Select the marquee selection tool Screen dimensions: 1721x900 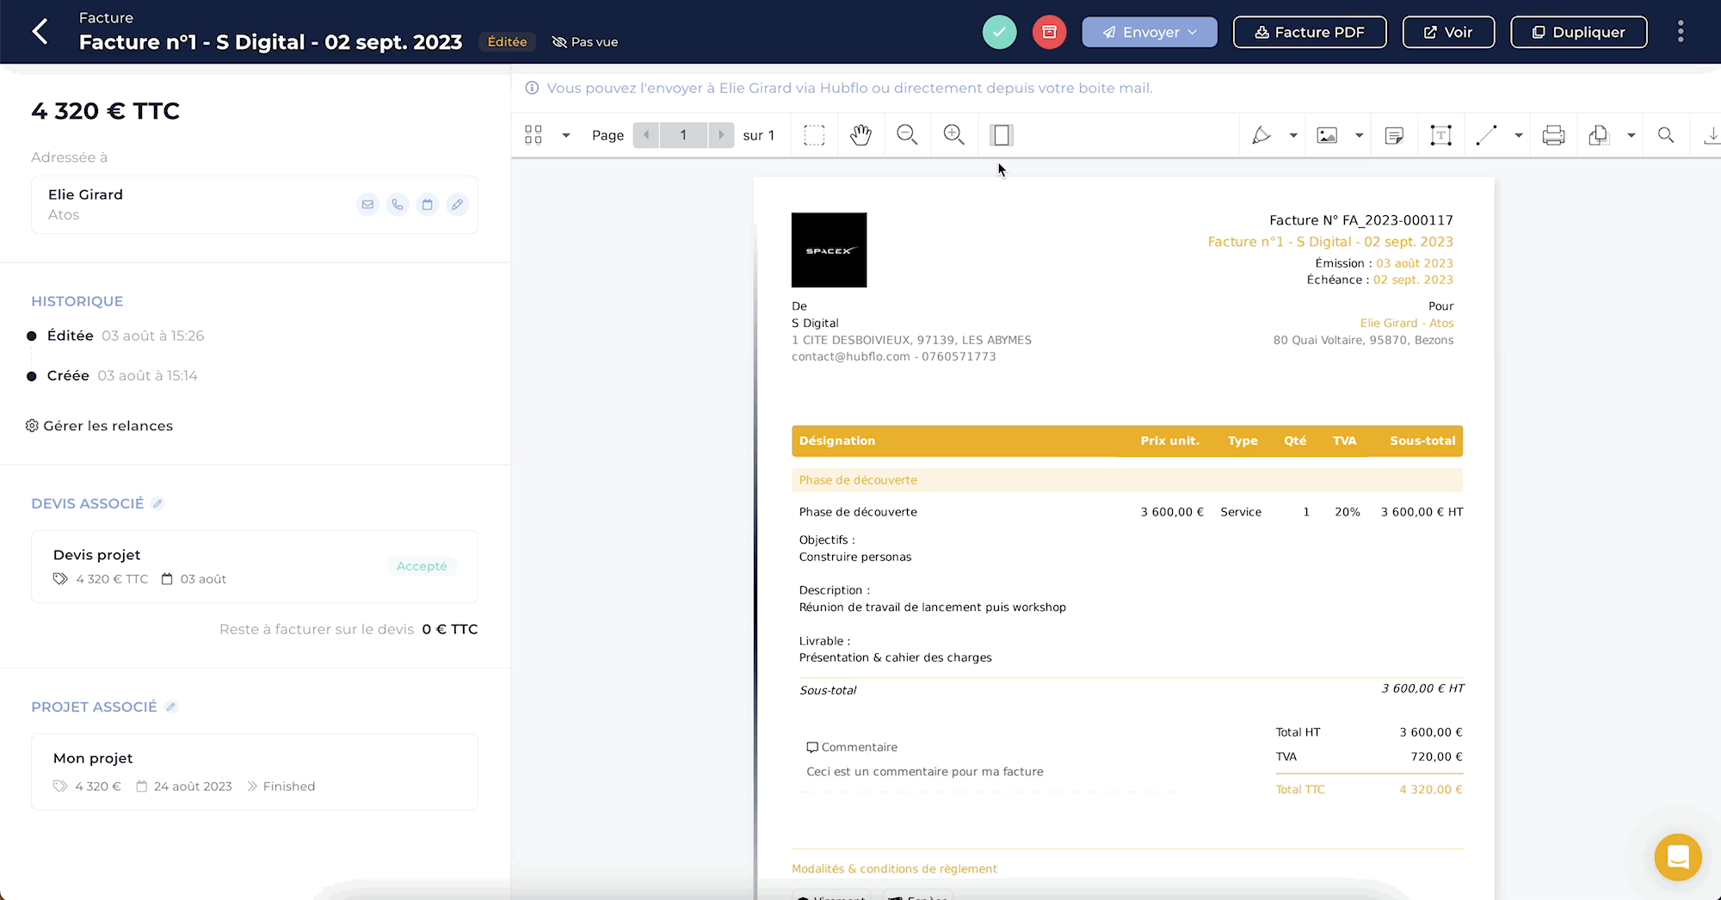[814, 135]
